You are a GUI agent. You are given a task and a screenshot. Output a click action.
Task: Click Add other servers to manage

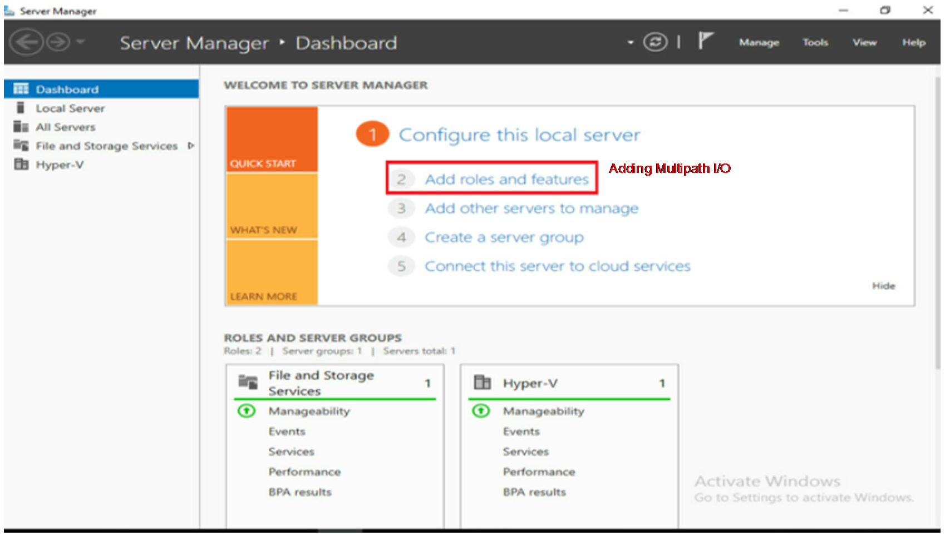coord(531,208)
